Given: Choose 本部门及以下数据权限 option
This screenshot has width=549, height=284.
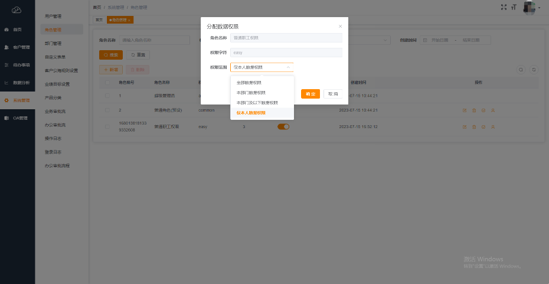Looking at the screenshot, I should pos(257,103).
